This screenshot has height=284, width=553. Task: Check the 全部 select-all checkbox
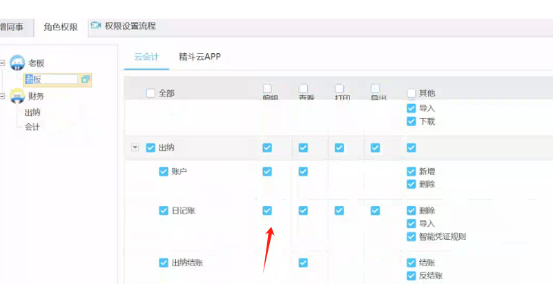pos(151,93)
